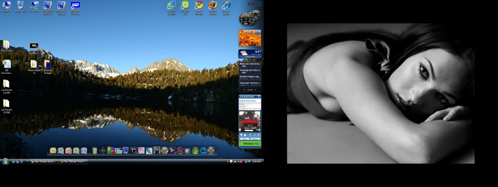Click Show Desktop in Quick Launch
This screenshot has width=498, height=187.
click(x=13, y=162)
